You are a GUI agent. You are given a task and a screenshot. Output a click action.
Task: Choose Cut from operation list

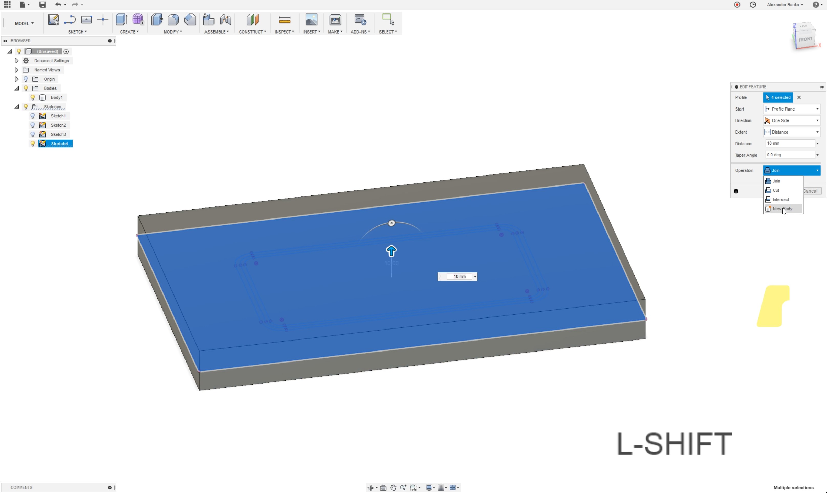pyautogui.click(x=776, y=190)
